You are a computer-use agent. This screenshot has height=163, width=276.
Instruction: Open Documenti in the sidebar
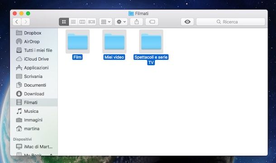[x=34, y=85]
